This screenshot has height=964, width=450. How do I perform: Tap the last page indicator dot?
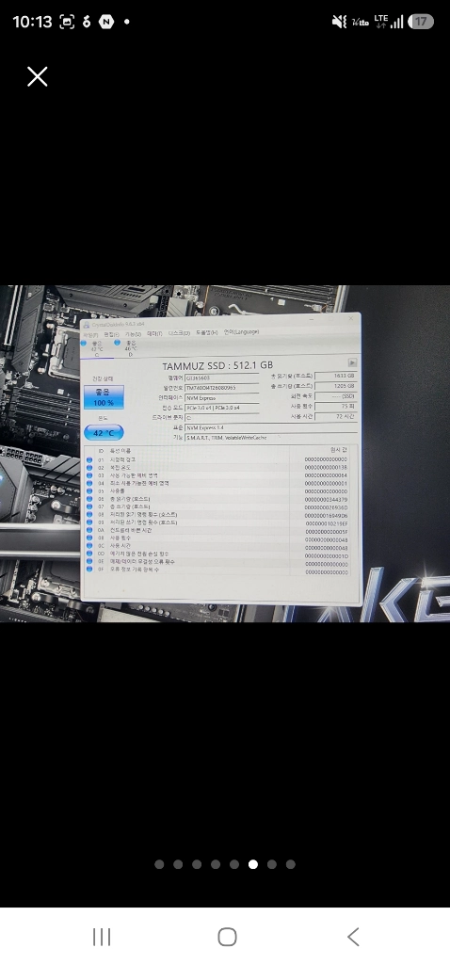291,864
